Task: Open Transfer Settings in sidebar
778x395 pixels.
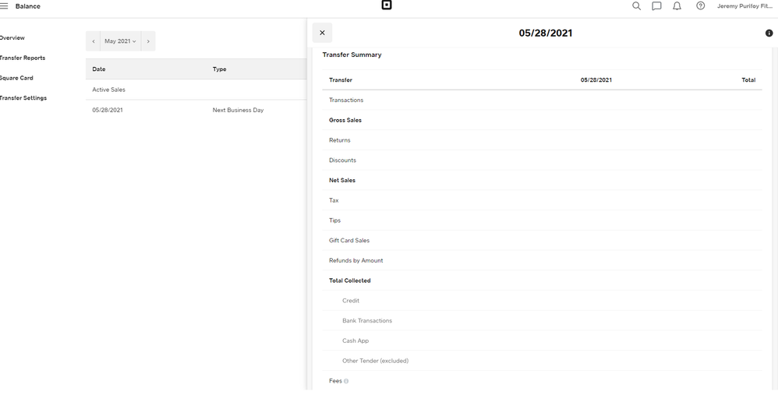Action: click(23, 98)
